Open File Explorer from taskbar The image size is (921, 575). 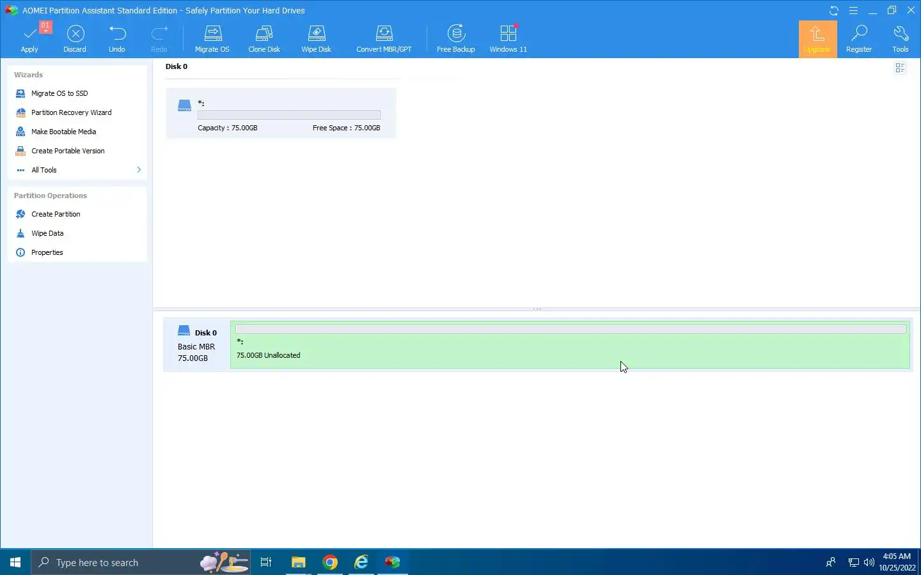pos(298,562)
